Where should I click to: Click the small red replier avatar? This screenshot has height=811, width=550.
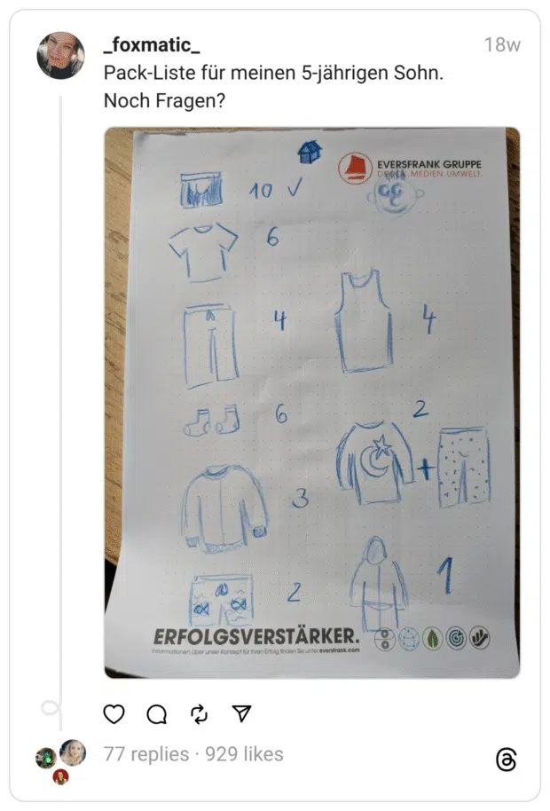pyautogui.click(x=60, y=776)
